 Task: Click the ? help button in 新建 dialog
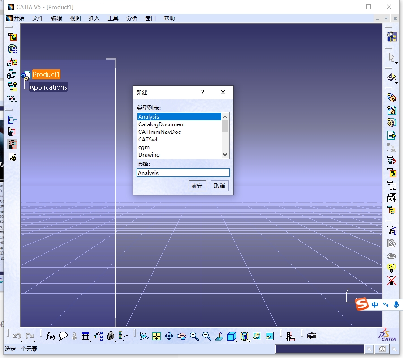203,92
